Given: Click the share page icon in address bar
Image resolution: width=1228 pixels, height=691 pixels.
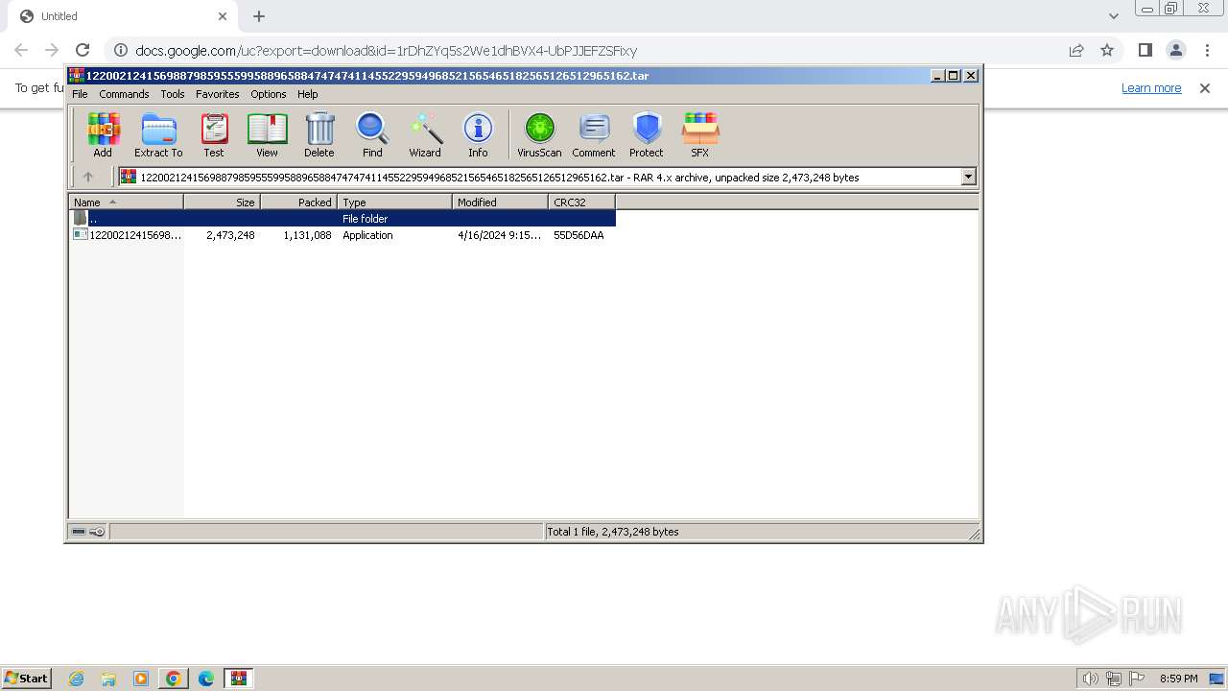Looking at the screenshot, I should coord(1076,50).
